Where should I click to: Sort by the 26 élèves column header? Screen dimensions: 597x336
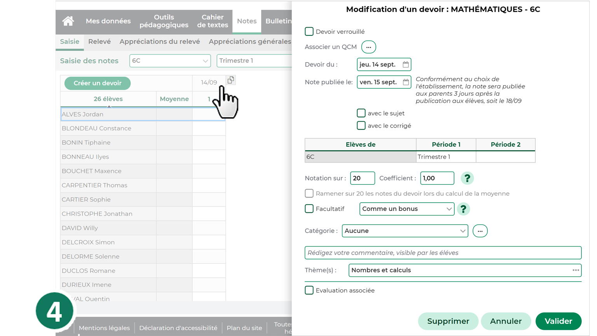[x=108, y=99]
